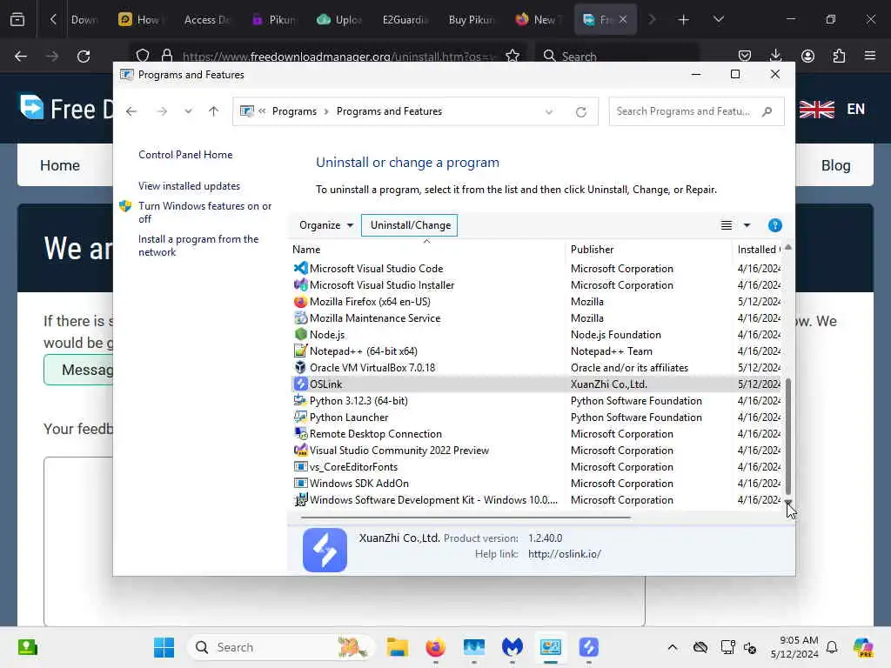Go back in Programs and Features window
This screenshot has width=891, height=668.
click(131, 111)
